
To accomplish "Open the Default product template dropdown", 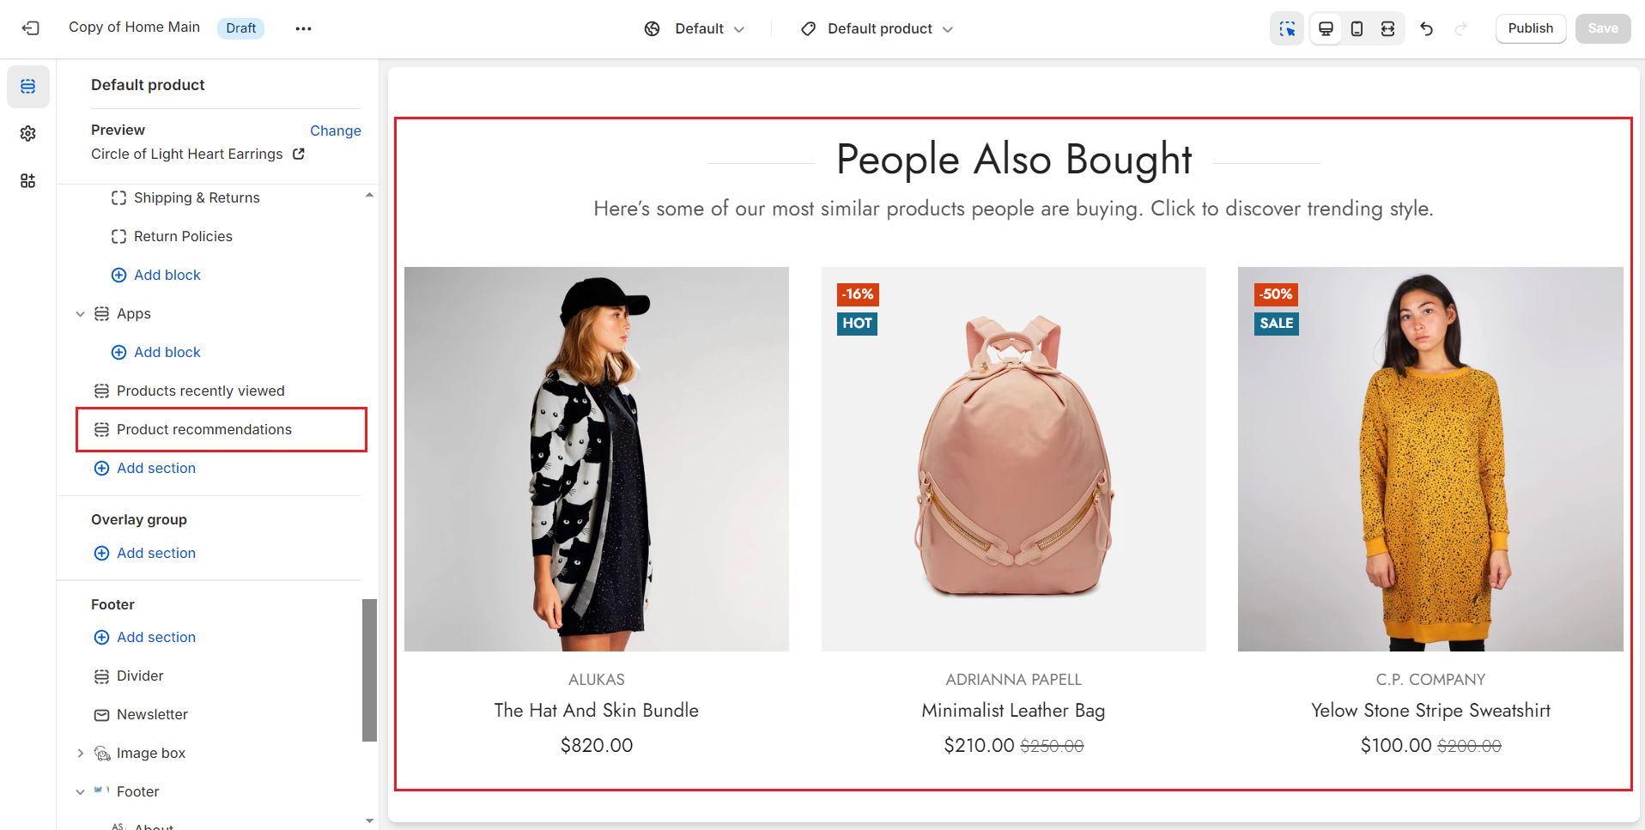I will tap(877, 29).
